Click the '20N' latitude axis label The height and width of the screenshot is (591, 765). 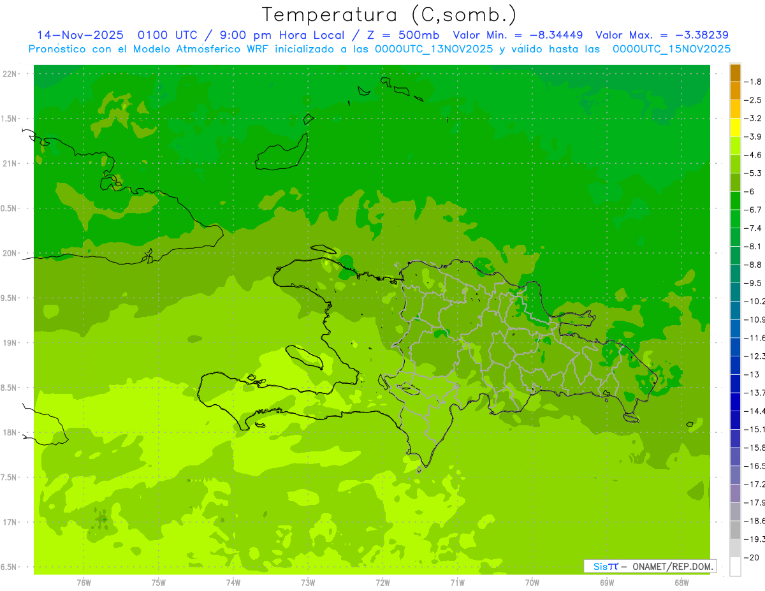pyautogui.click(x=10, y=253)
